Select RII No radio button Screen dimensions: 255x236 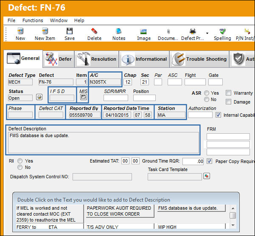point(20,167)
